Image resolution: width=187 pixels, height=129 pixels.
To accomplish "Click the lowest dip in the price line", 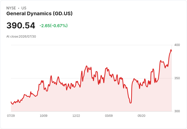I will [131, 103].
